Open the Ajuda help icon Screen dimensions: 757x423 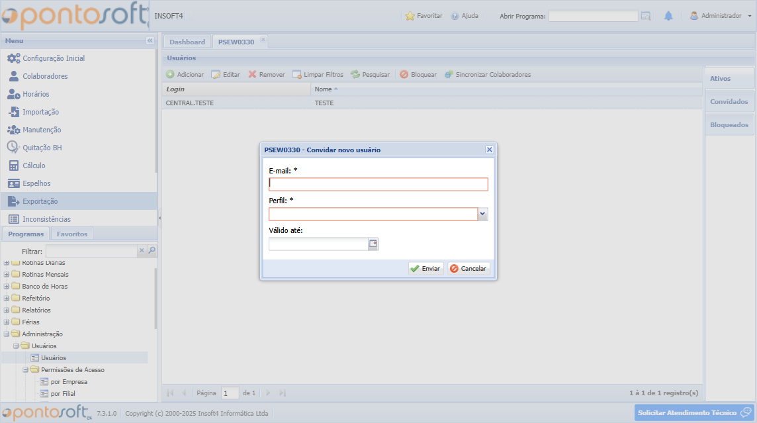pos(455,16)
